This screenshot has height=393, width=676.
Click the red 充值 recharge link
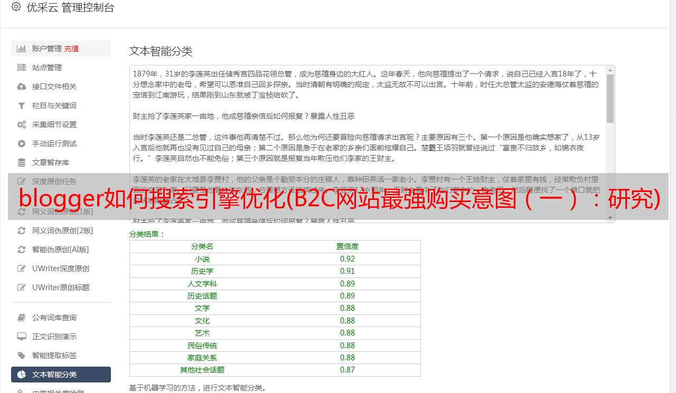coord(71,49)
